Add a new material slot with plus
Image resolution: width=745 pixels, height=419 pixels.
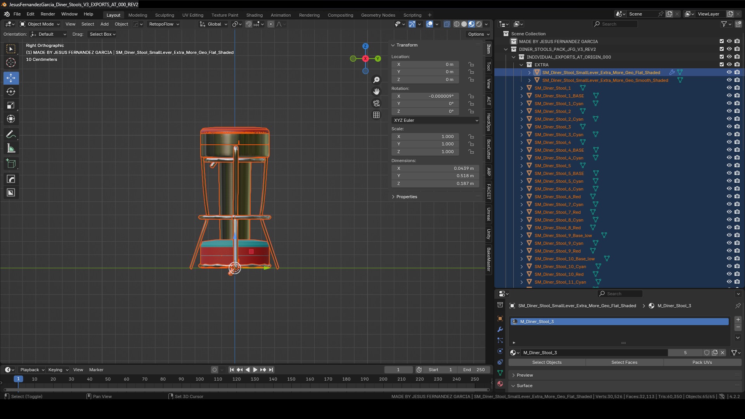738,320
